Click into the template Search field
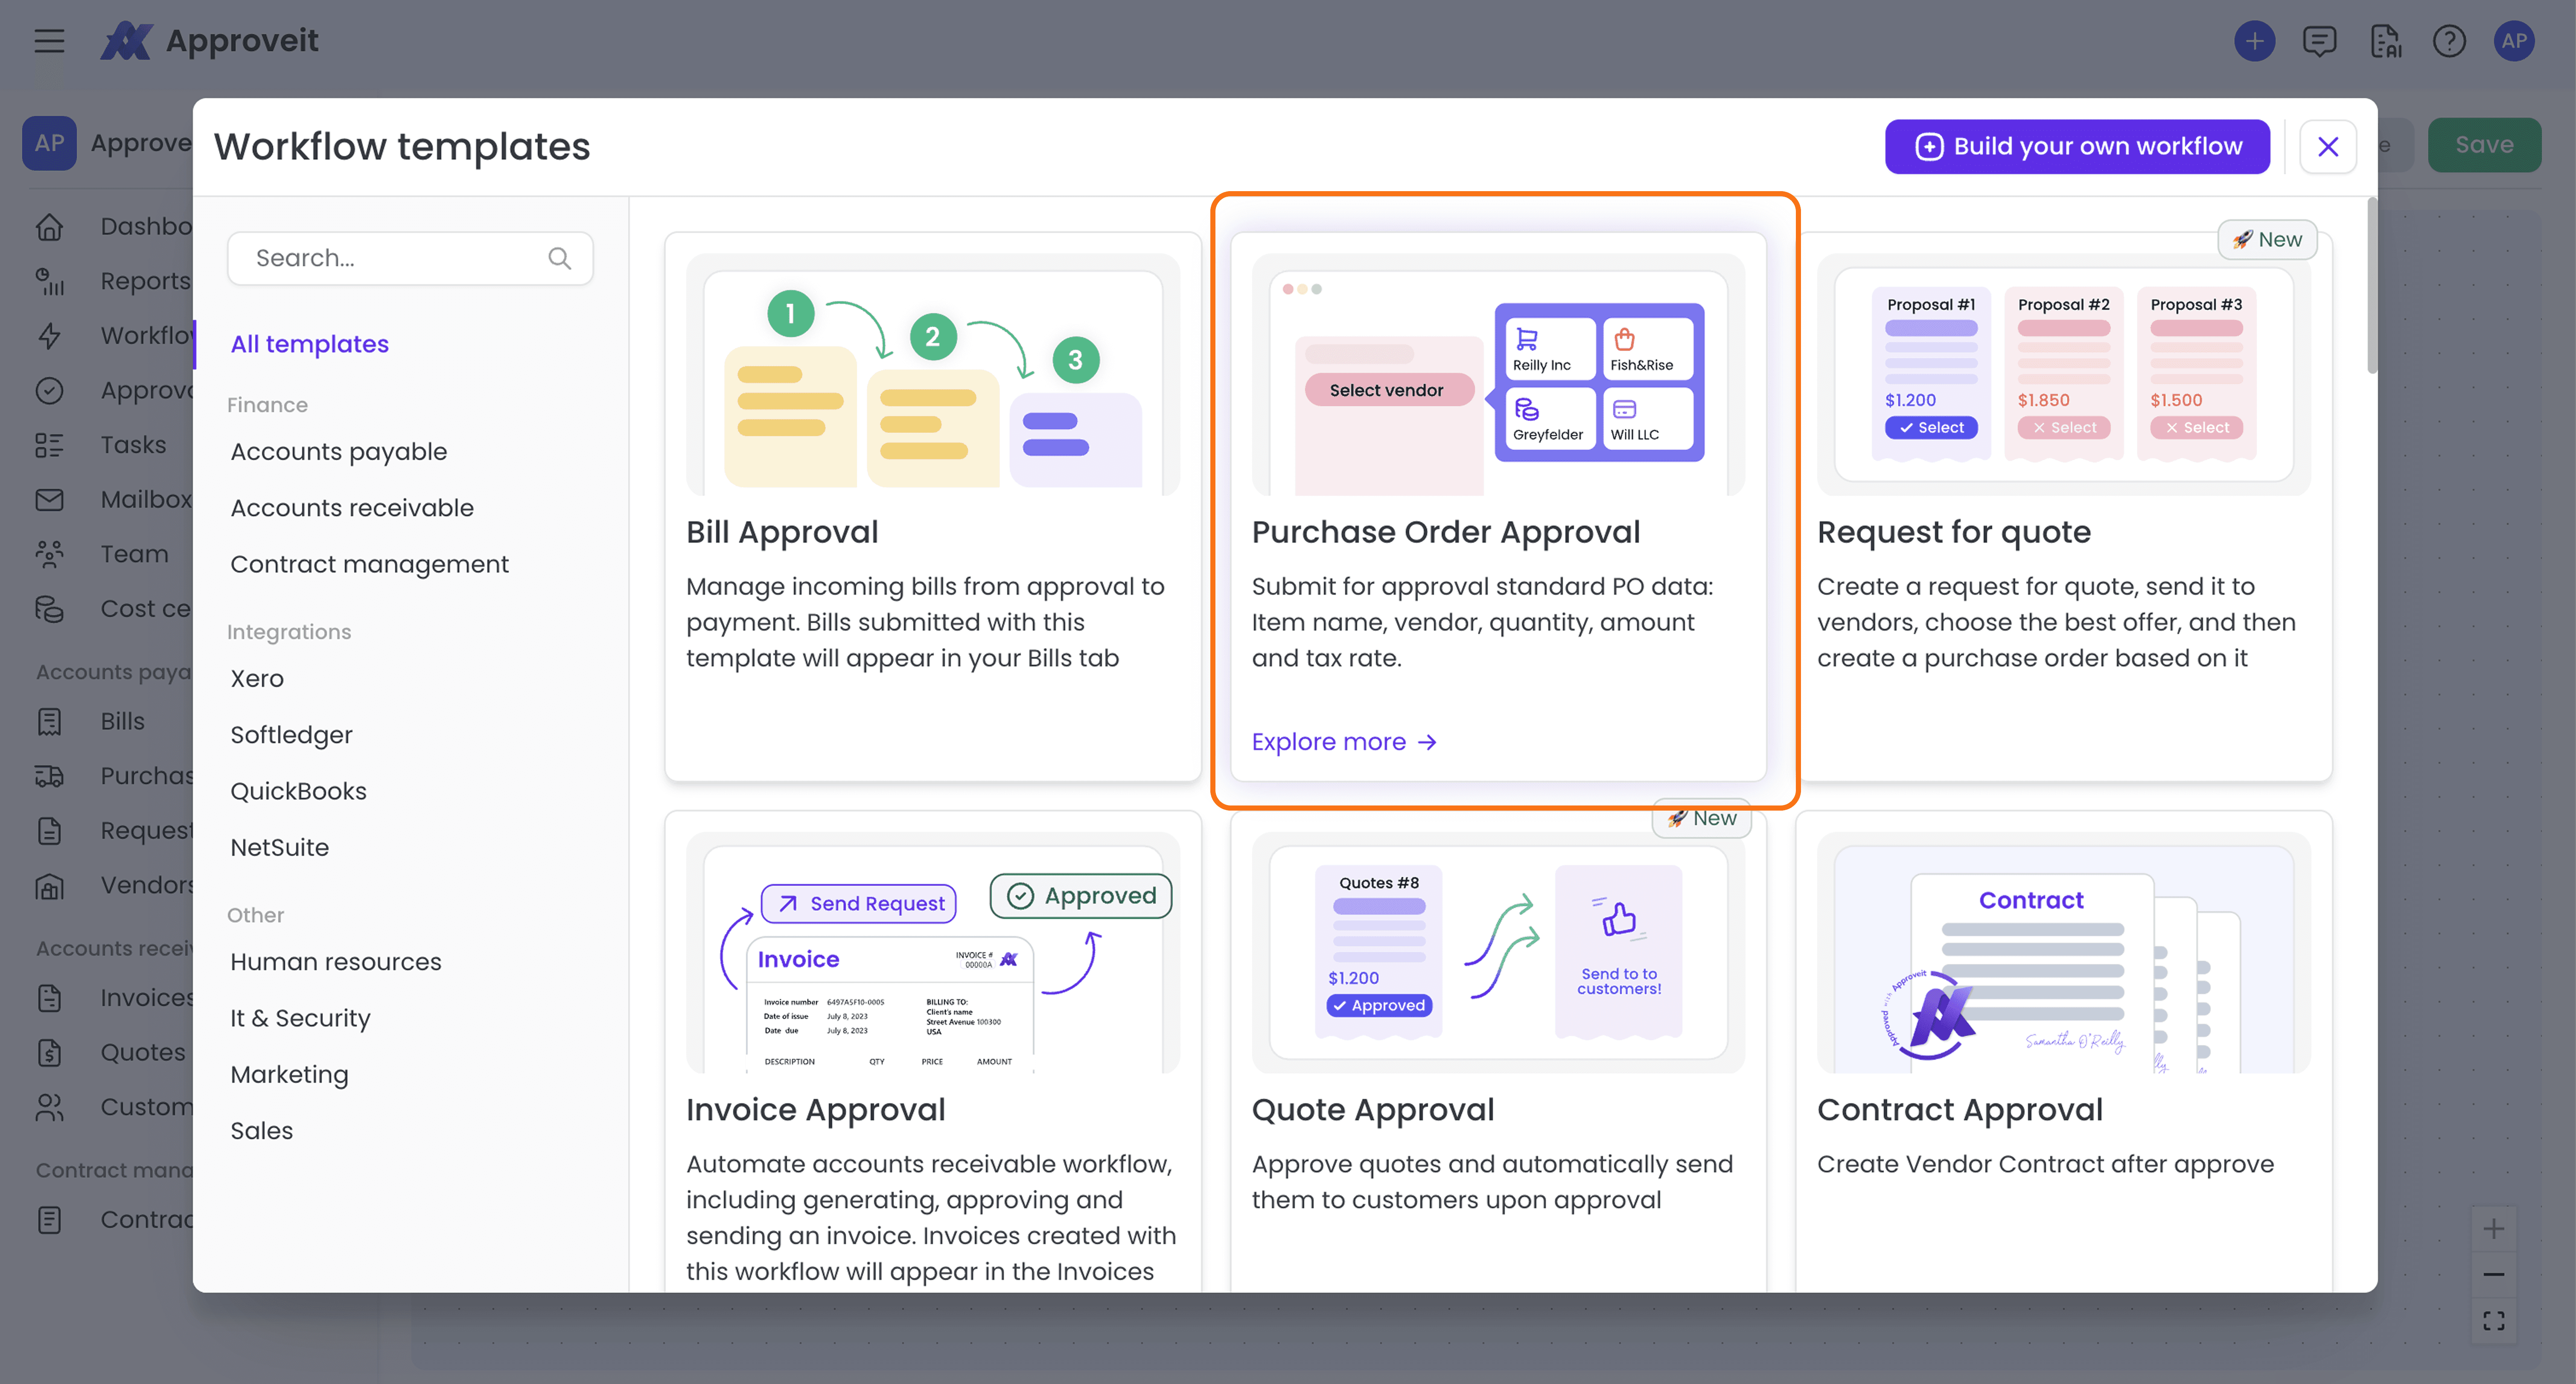The height and width of the screenshot is (1384, 2576). [x=410, y=258]
